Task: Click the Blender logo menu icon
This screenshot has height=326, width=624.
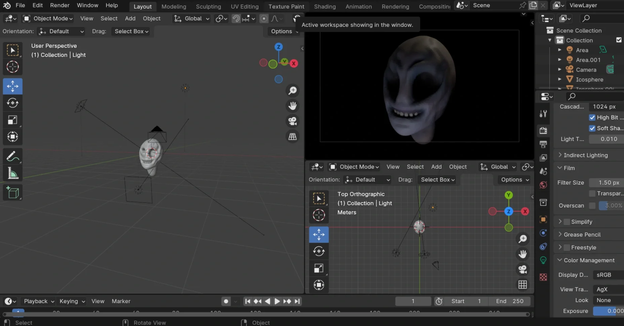Action: (7, 5)
